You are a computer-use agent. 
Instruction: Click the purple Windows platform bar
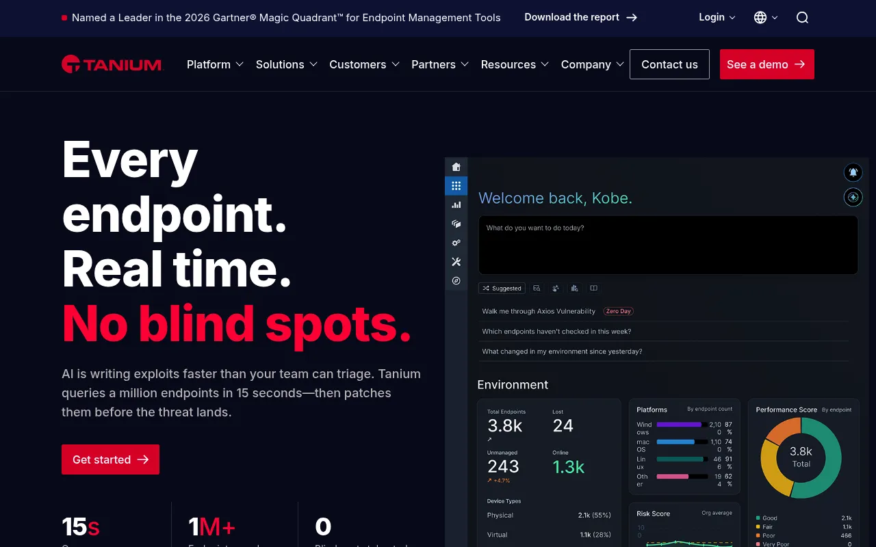click(679, 425)
